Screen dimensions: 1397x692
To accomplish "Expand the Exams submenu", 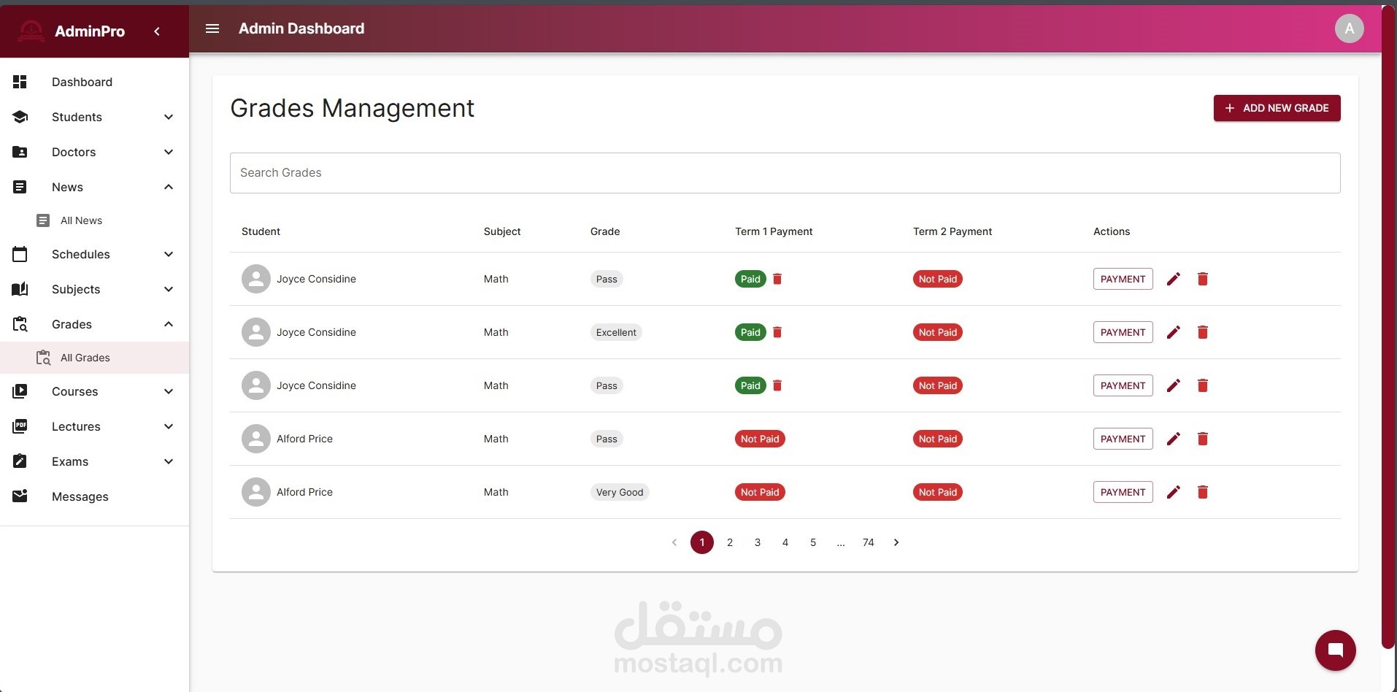I will (x=169, y=461).
